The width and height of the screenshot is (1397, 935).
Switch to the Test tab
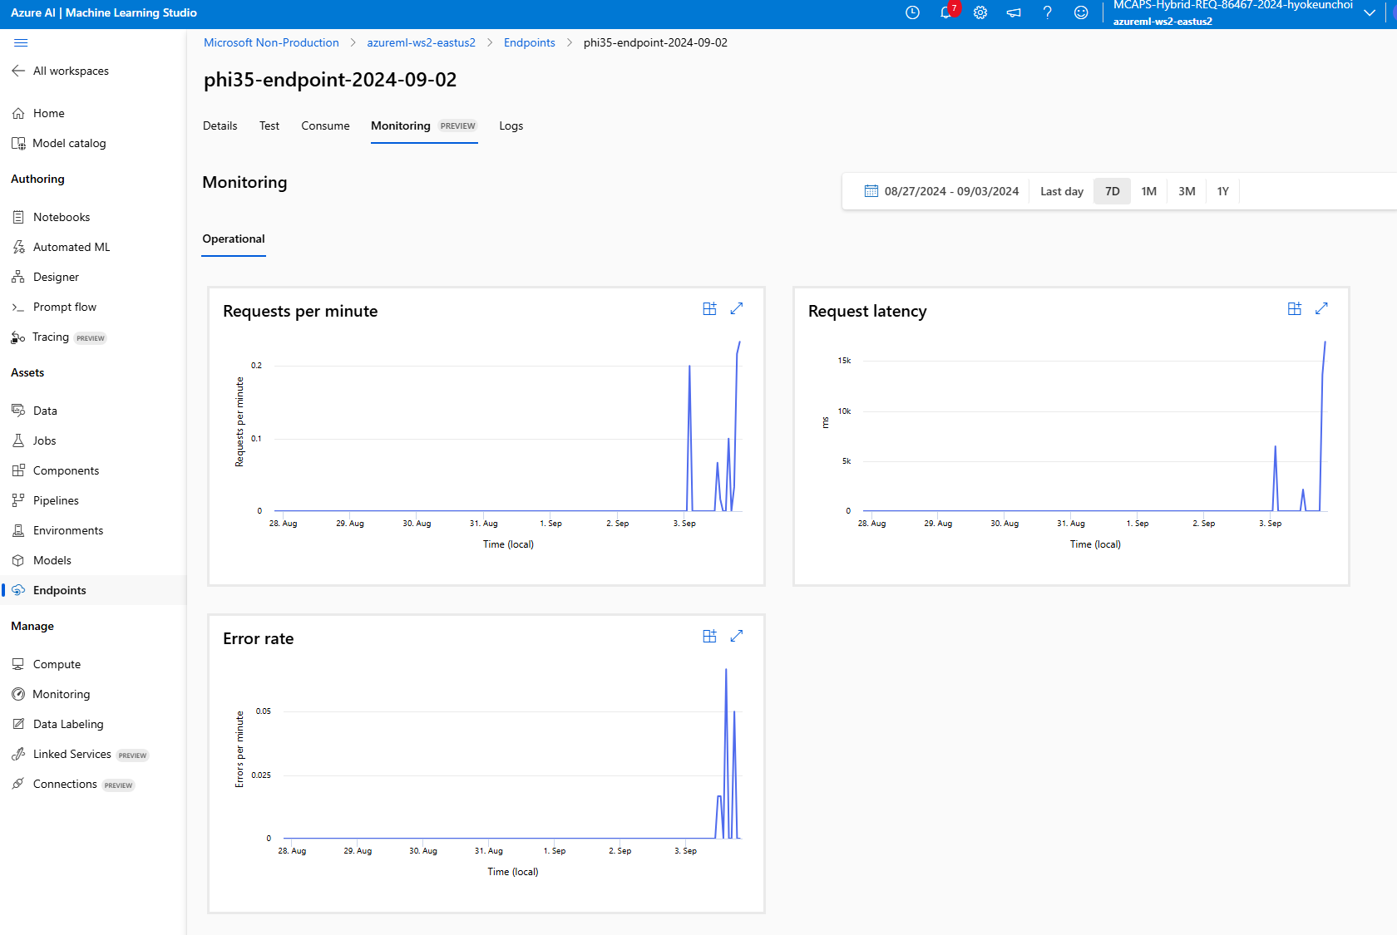pos(269,125)
